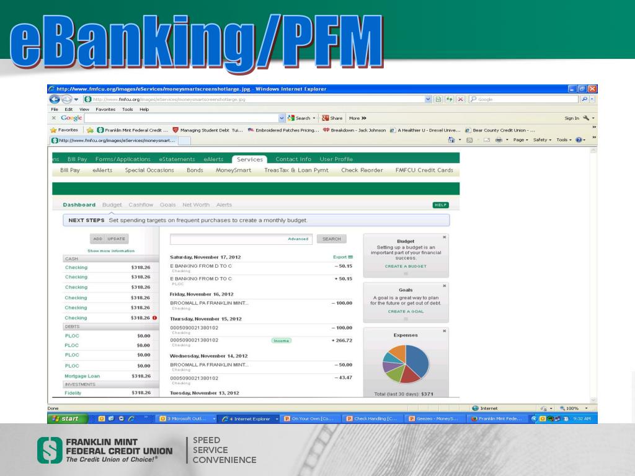Click the red Stop loading icon

(461, 99)
